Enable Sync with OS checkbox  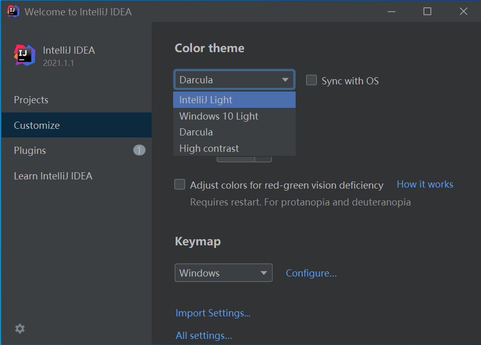(311, 80)
